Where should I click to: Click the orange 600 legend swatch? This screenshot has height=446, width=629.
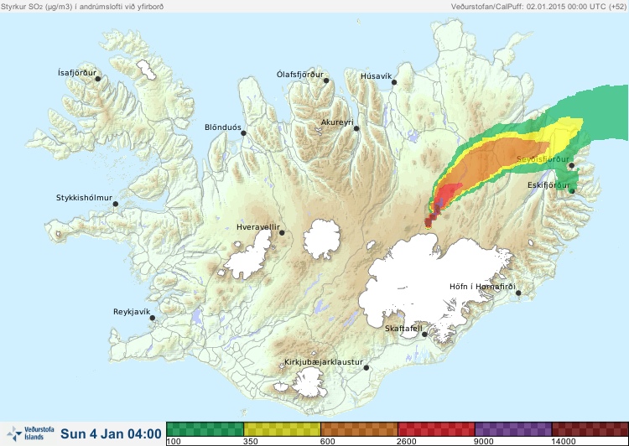[x=359, y=428]
